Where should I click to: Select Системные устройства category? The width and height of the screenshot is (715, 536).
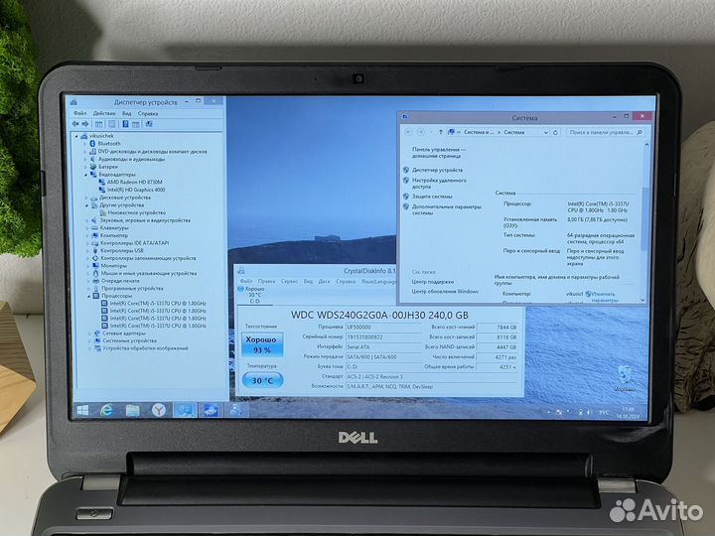point(129,340)
